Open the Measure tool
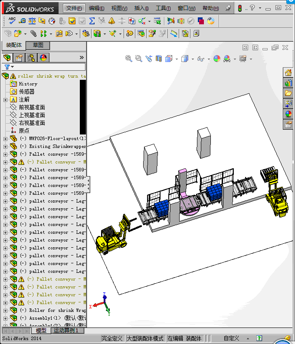The width and height of the screenshot is (295, 344). coord(22,21)
